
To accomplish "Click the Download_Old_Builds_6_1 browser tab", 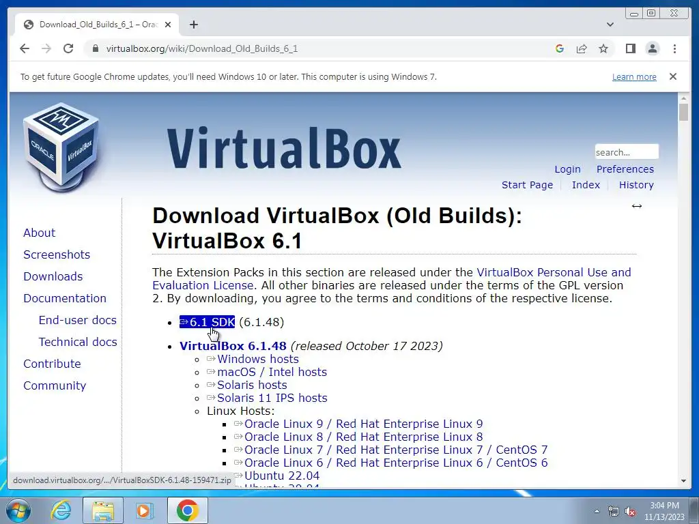I will (97, 25).
